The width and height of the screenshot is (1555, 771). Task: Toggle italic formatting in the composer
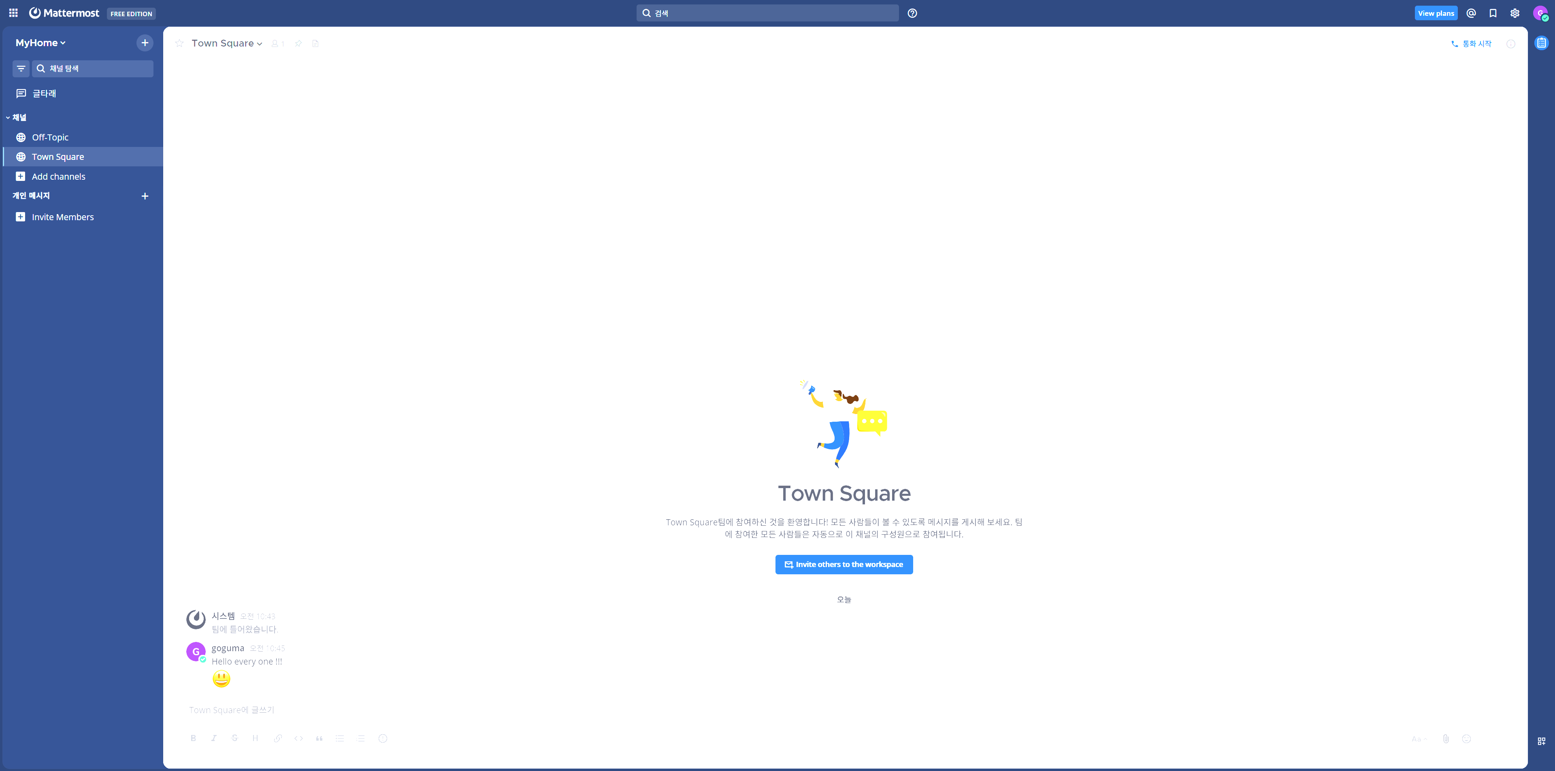click(x=214, y=738)
